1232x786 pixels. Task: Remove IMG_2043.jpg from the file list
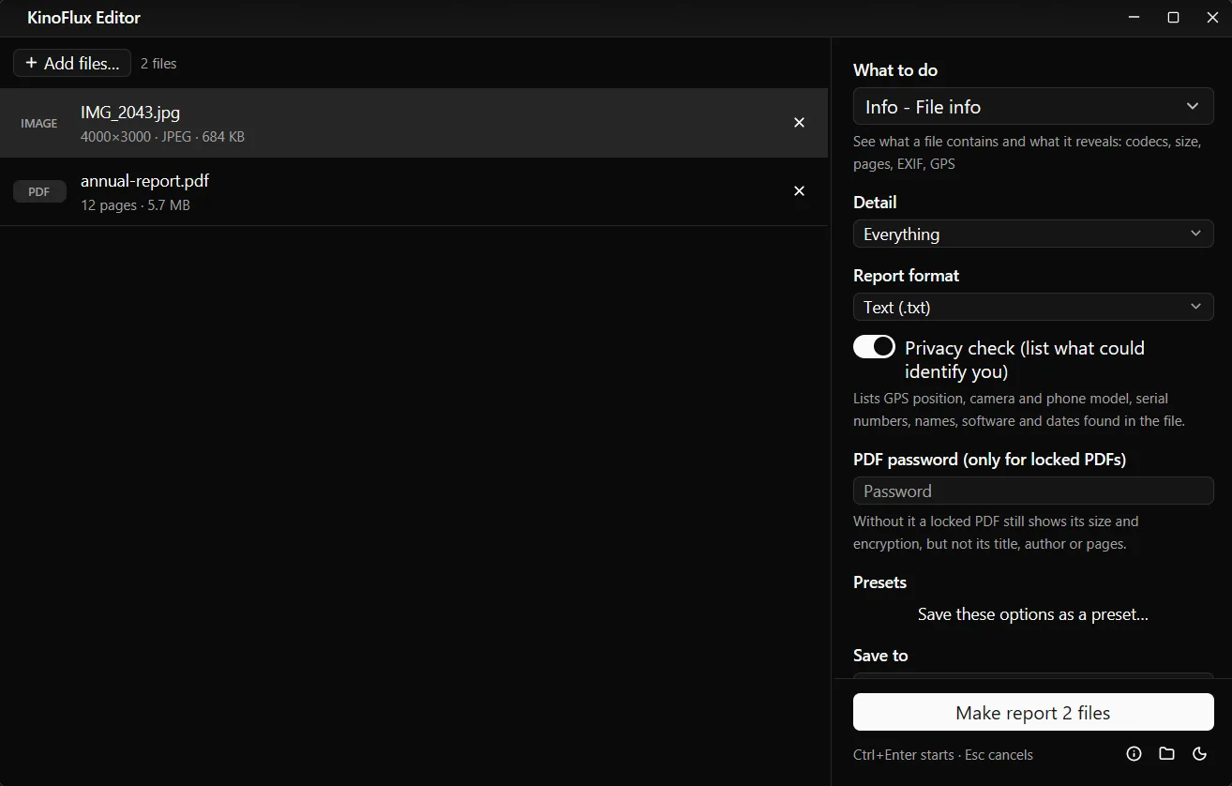pyautogui.click(x=799, y=123)
